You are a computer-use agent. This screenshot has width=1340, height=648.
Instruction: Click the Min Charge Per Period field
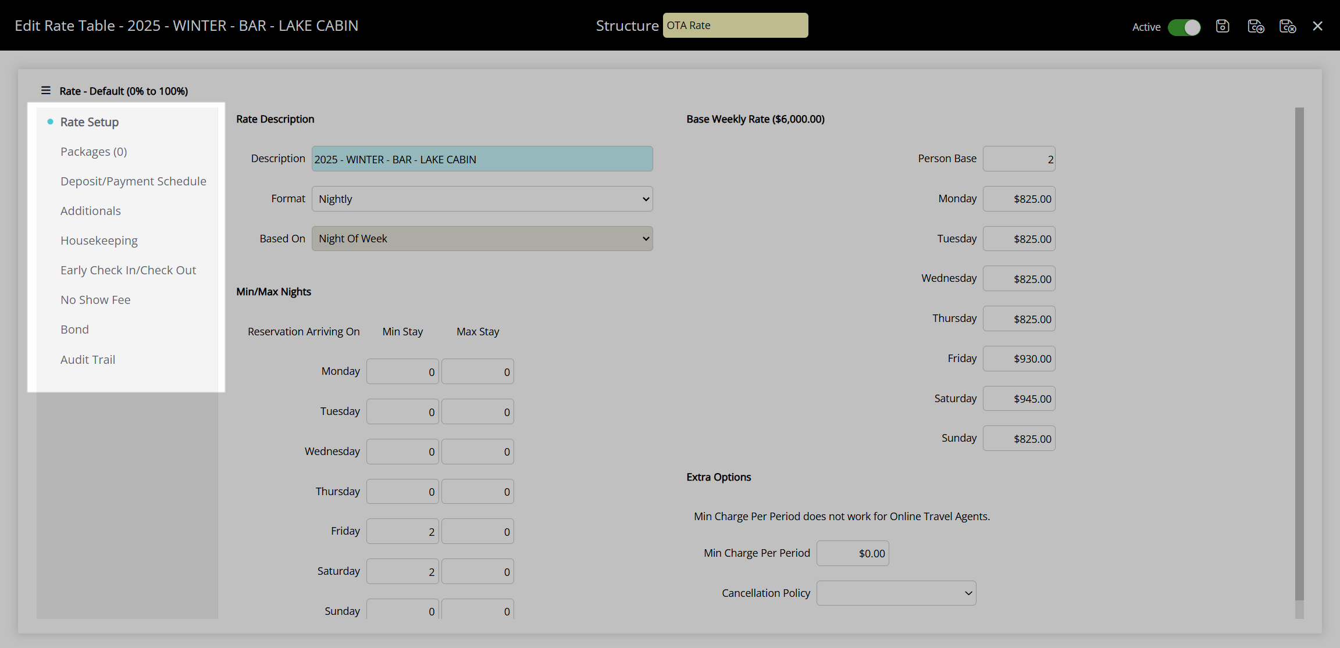pos(853,553)
